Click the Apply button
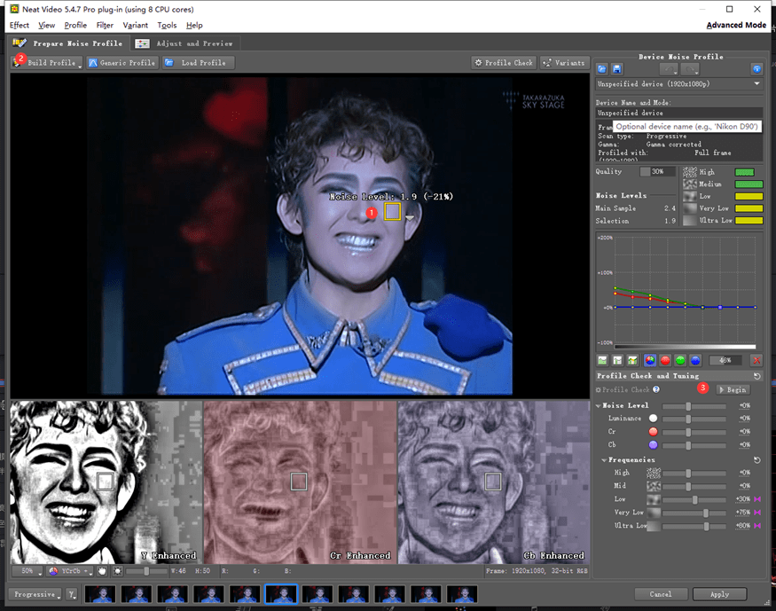This screenshot has height=611, width=776. click(718, 594)
